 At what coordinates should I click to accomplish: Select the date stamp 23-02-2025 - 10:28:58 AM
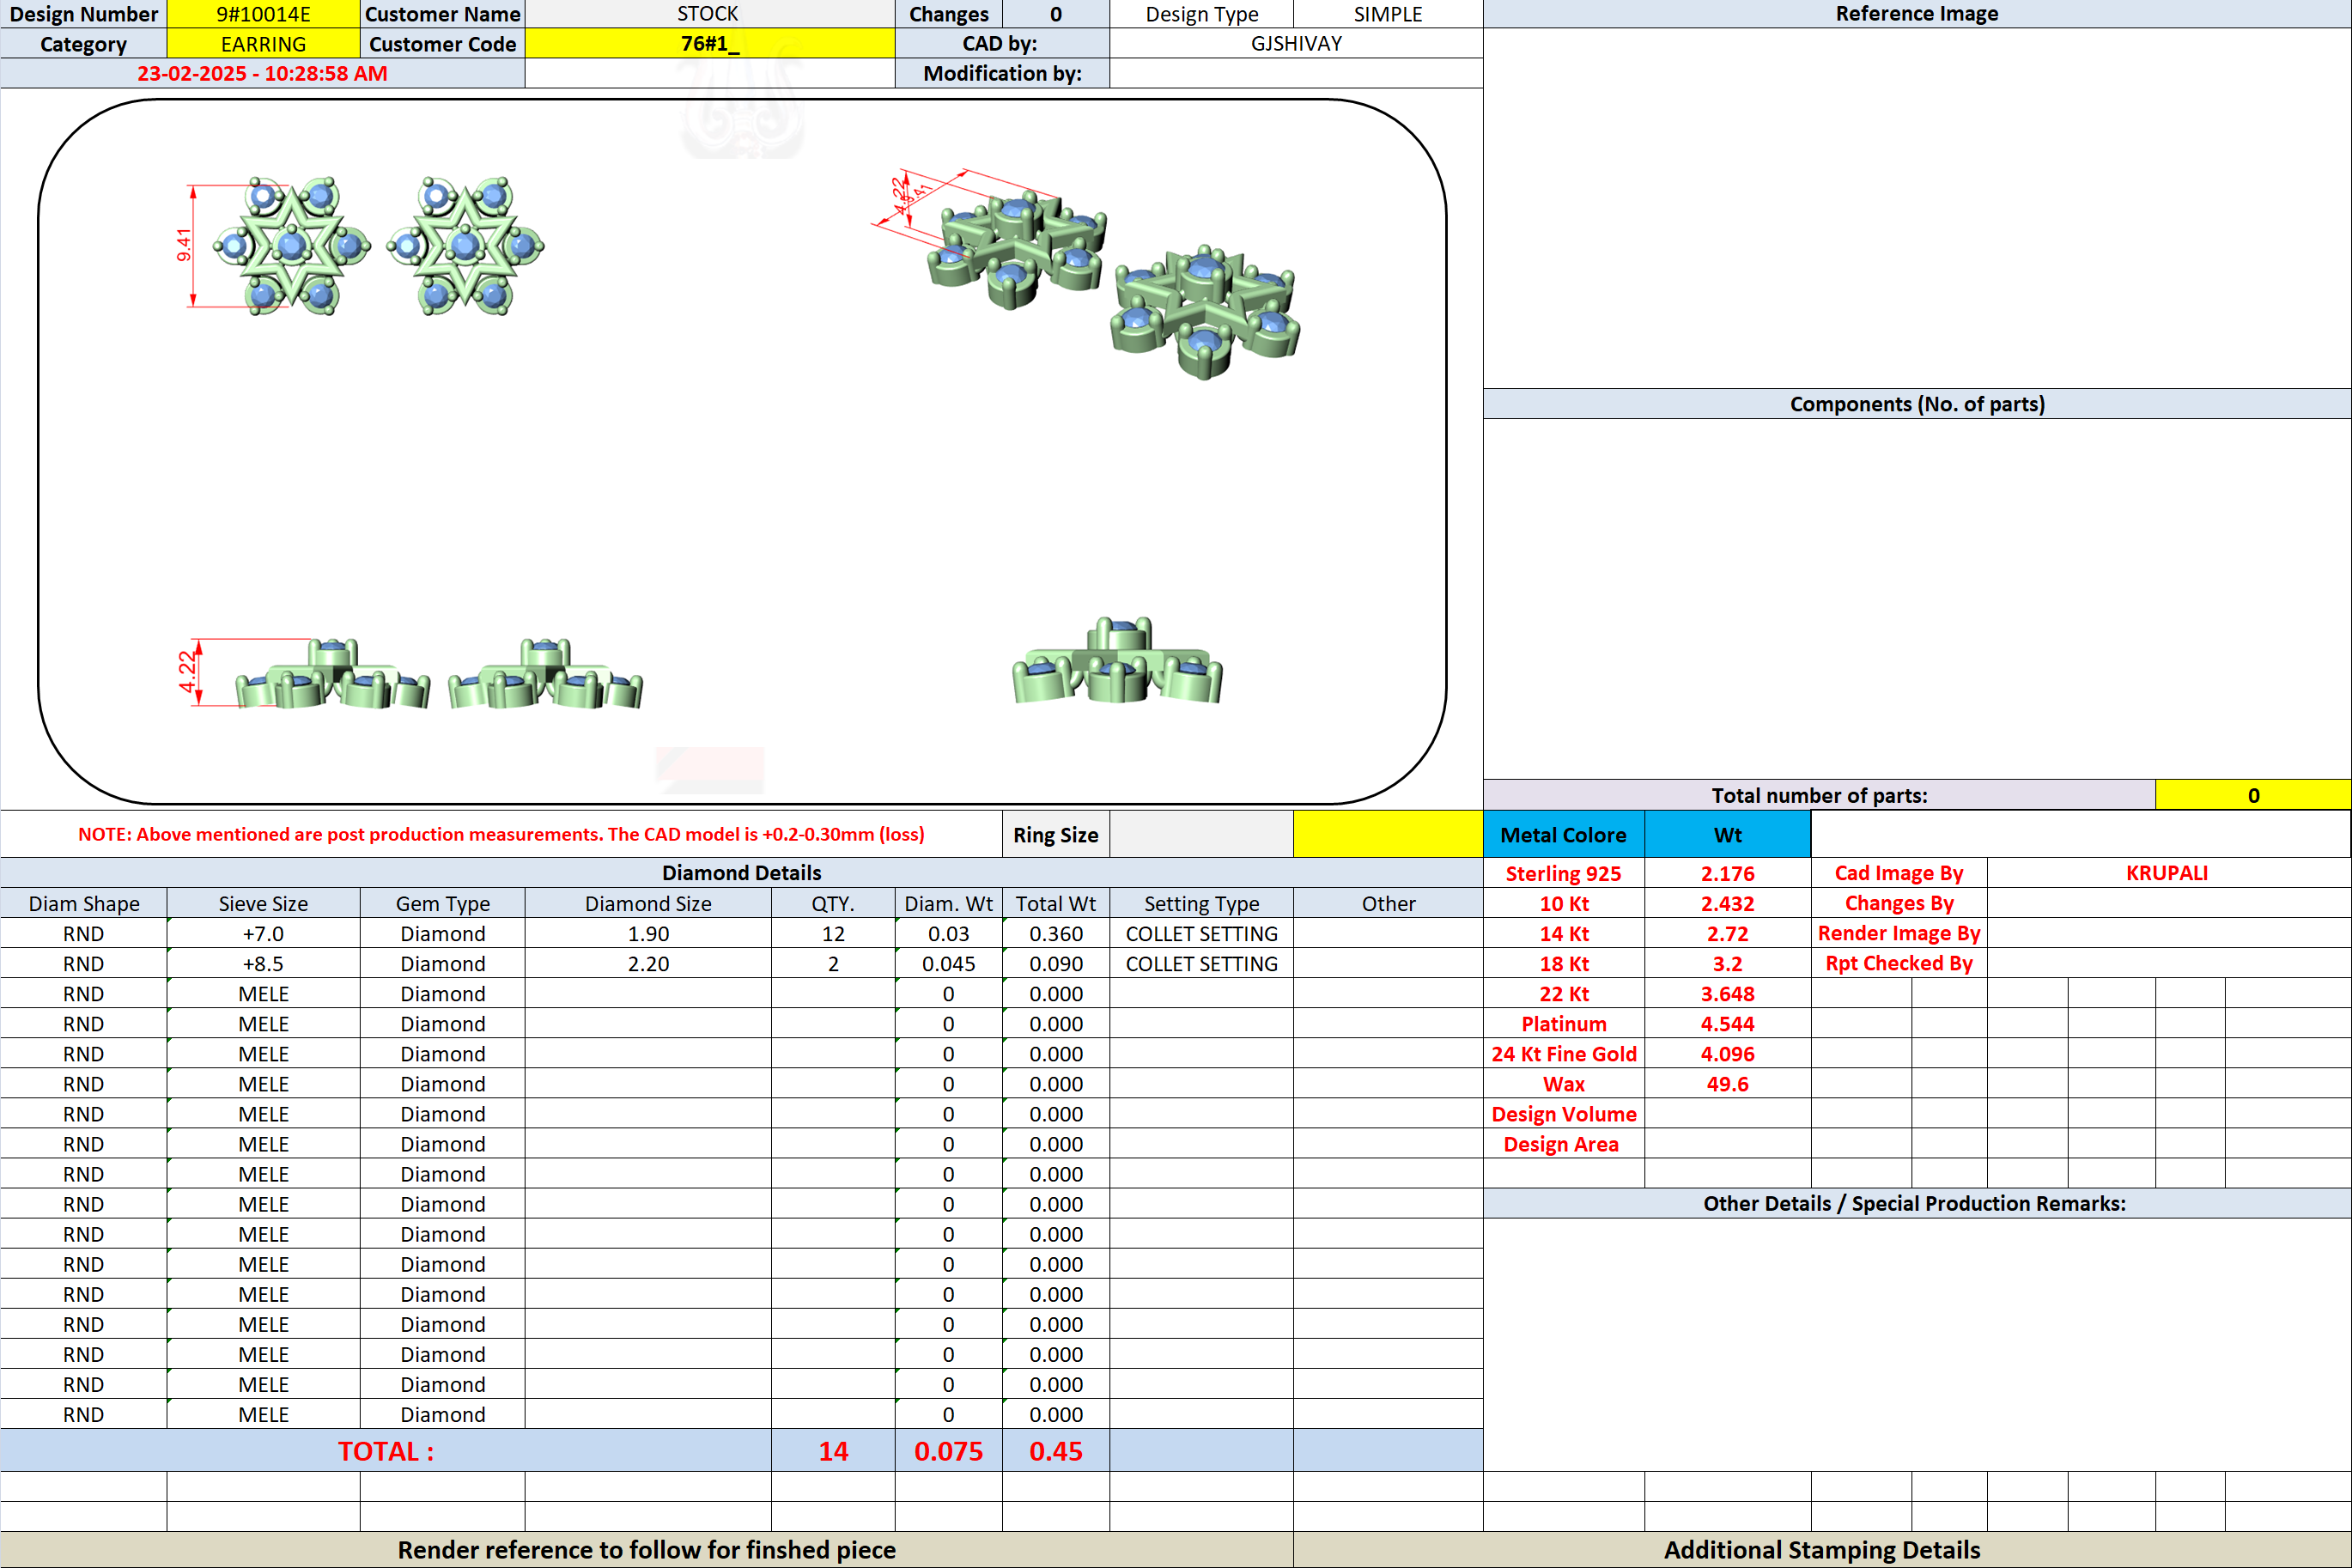(262, 73)
